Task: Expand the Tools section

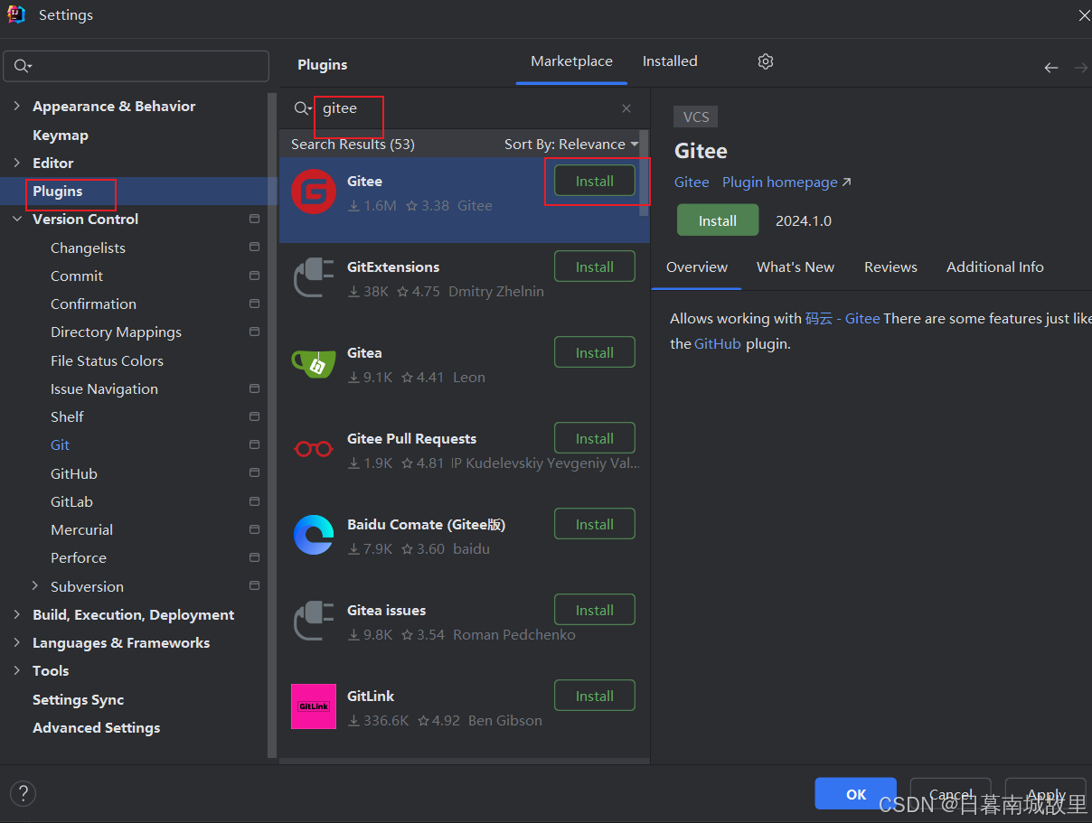Action: 16,670
